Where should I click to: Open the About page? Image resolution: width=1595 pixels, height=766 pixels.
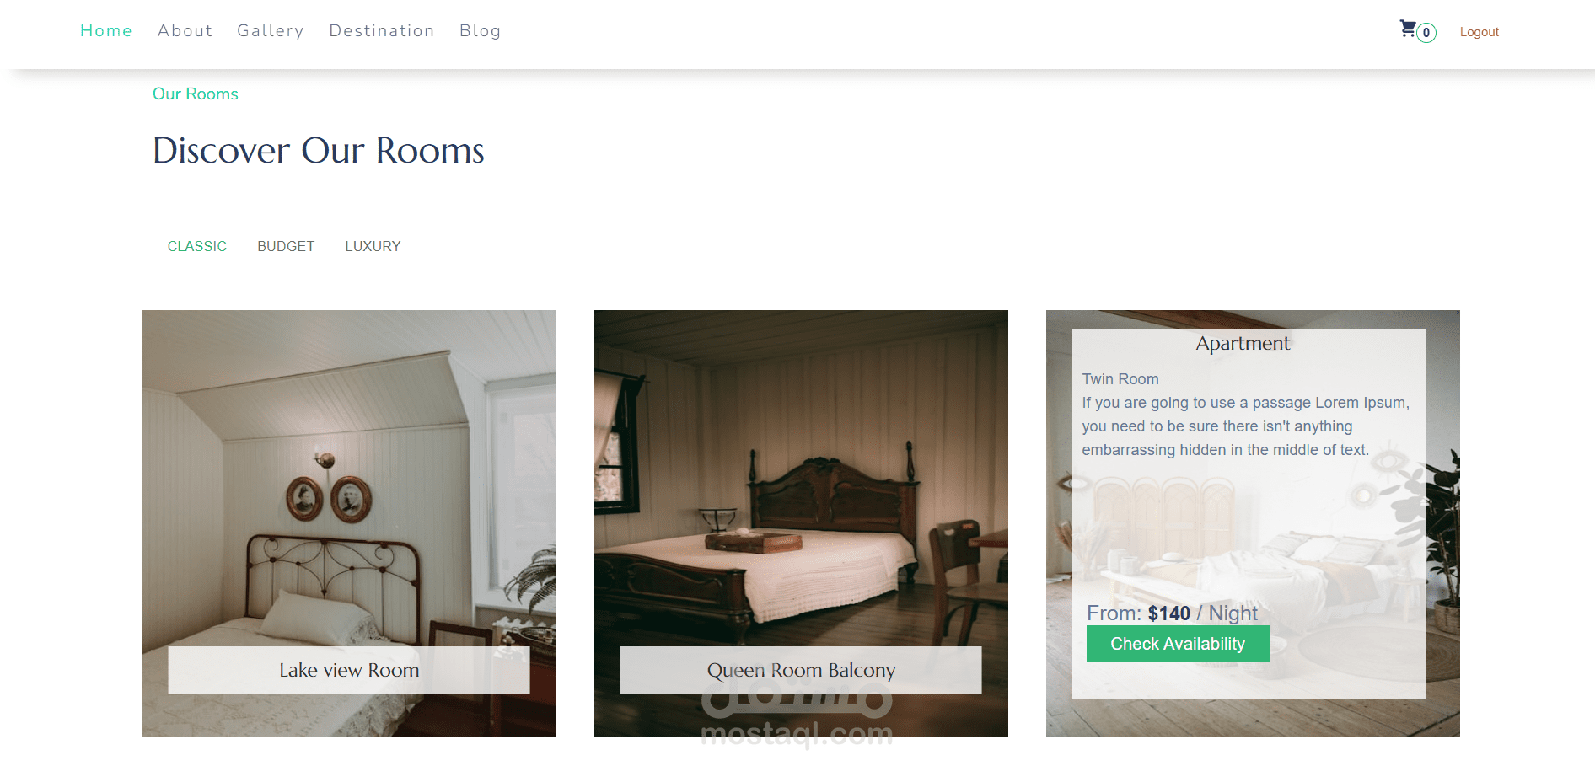[185, 31]
